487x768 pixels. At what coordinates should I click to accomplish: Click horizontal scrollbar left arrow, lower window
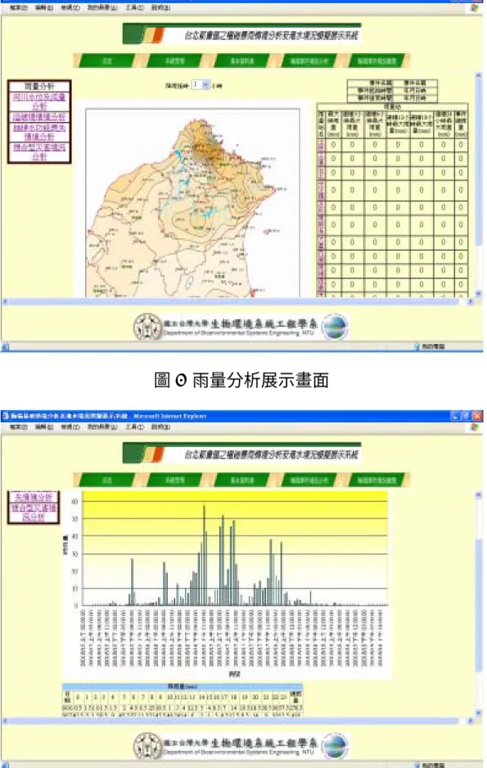[5, 721]
